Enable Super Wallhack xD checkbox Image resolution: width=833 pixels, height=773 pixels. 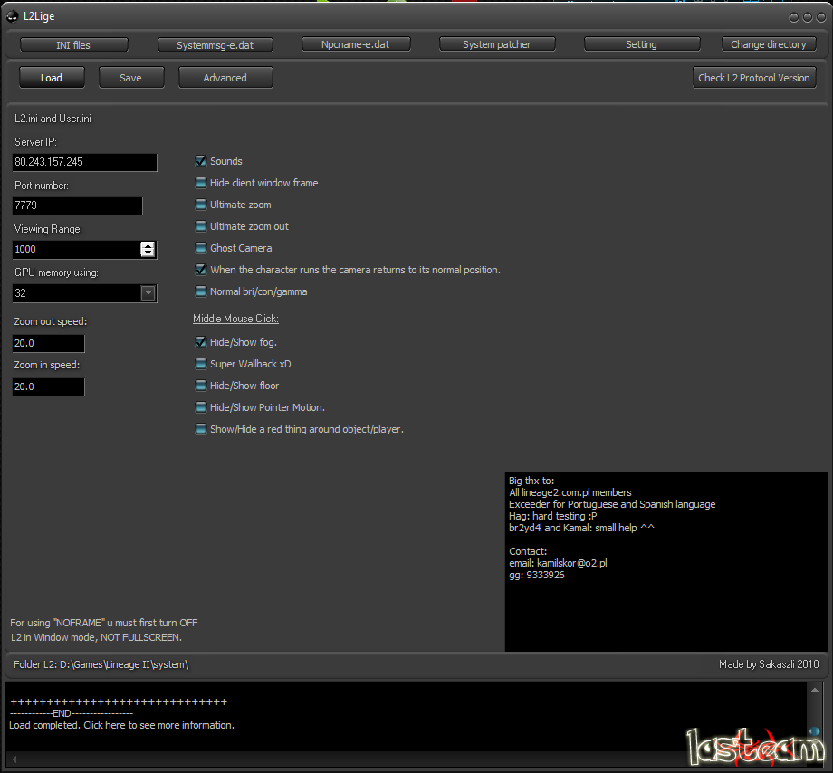click(x=201, y=364)
